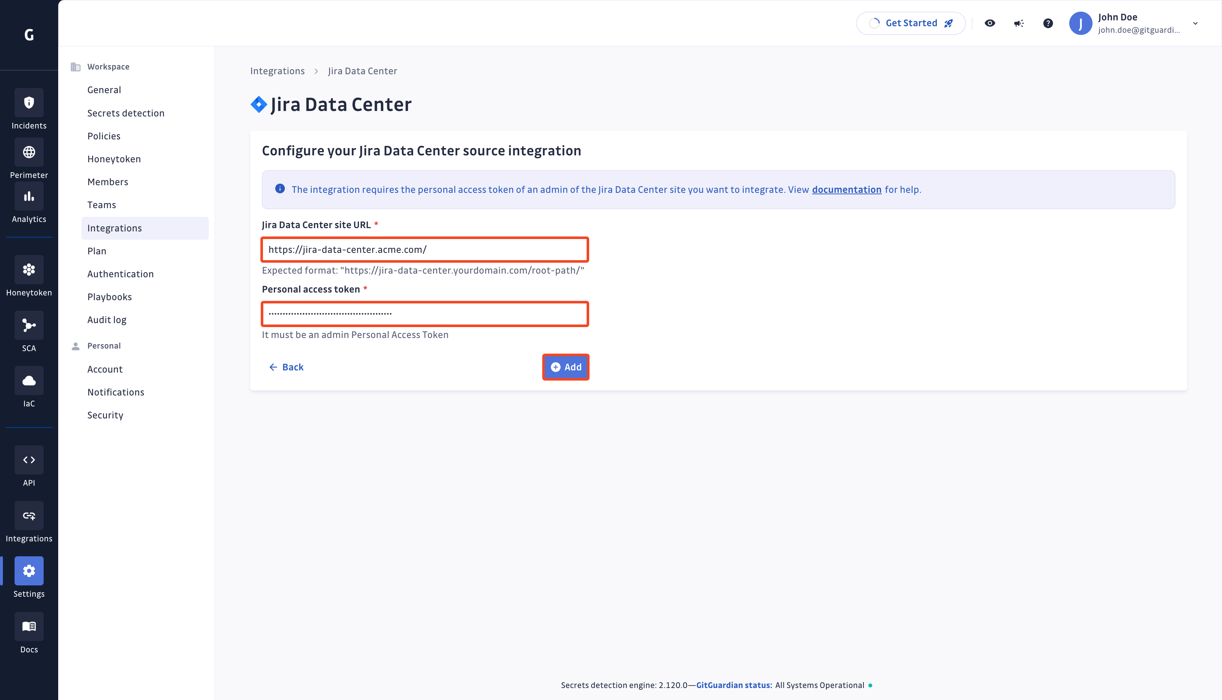
Task: Open personal Security settings
Action: click(105, 415)
